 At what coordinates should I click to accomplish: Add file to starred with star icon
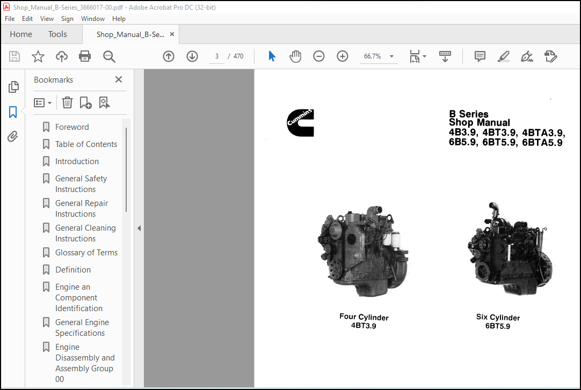(38, 56)
